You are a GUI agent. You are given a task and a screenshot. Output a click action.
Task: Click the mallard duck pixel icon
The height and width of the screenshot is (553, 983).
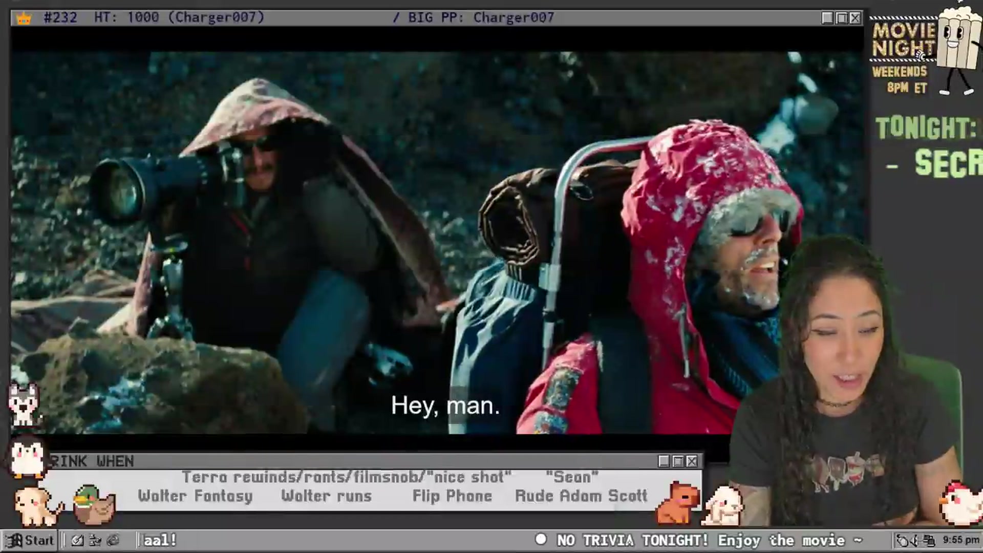(94, 505)
